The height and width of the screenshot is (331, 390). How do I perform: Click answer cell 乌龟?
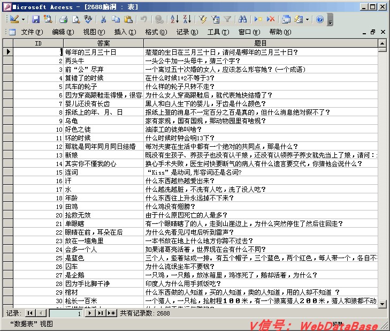pos(103,121)
